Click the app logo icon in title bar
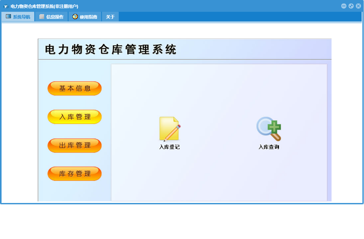 (x=6, y=7)
